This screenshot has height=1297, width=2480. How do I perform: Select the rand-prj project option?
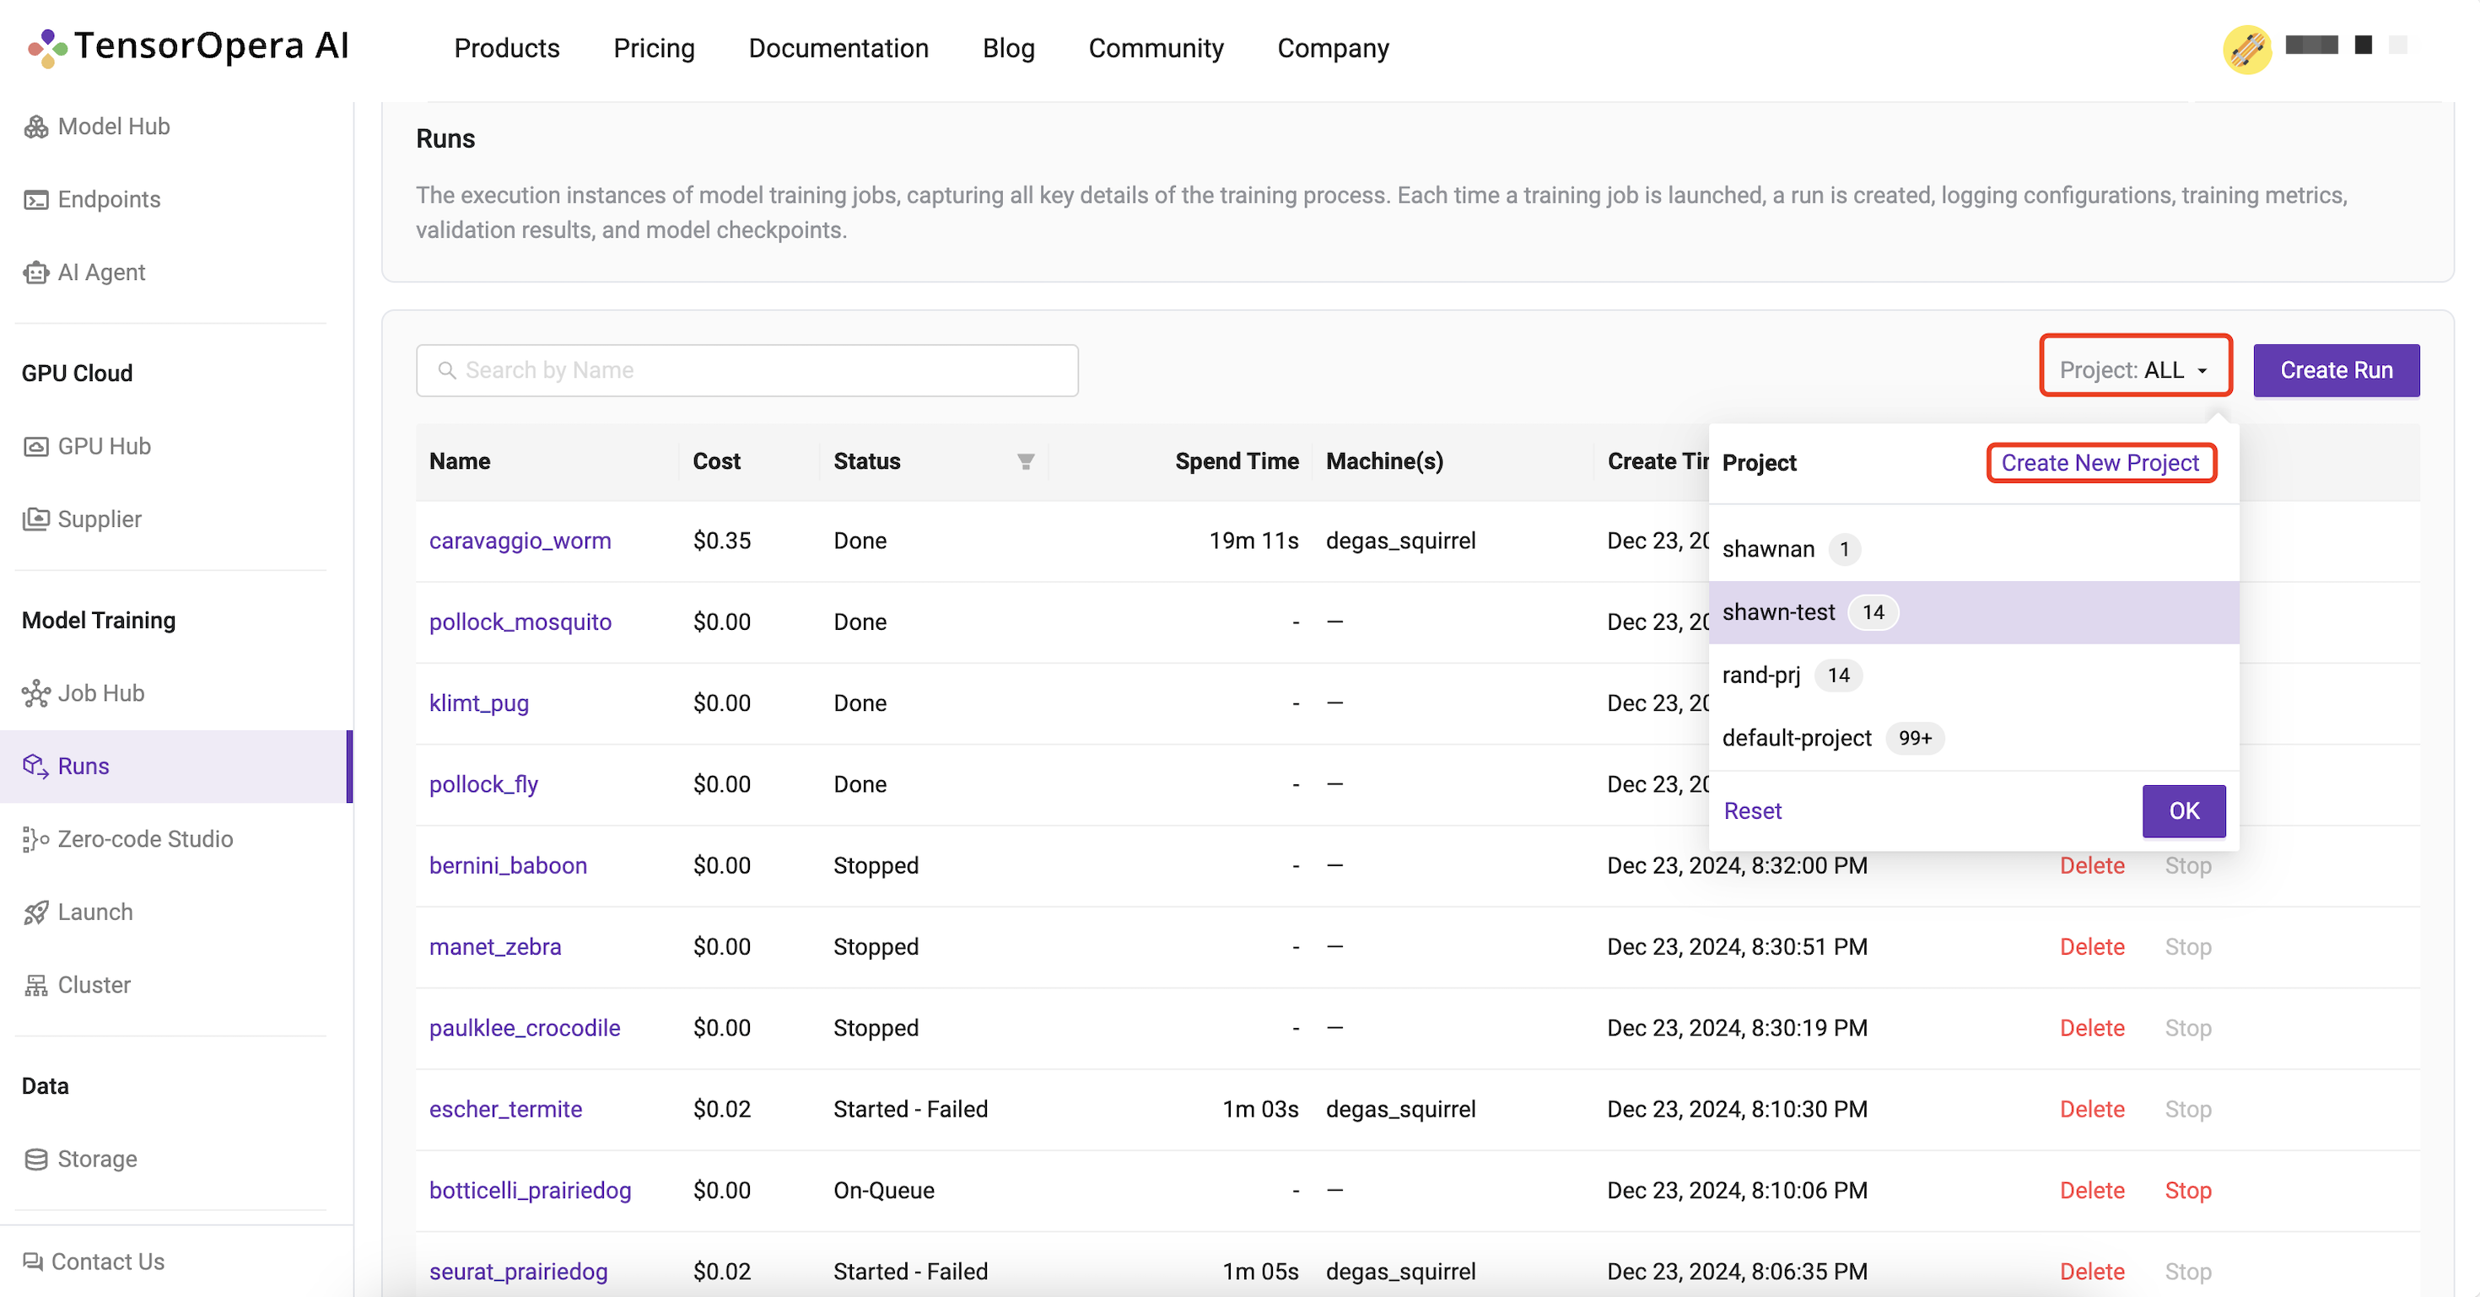pos(1973,675)
